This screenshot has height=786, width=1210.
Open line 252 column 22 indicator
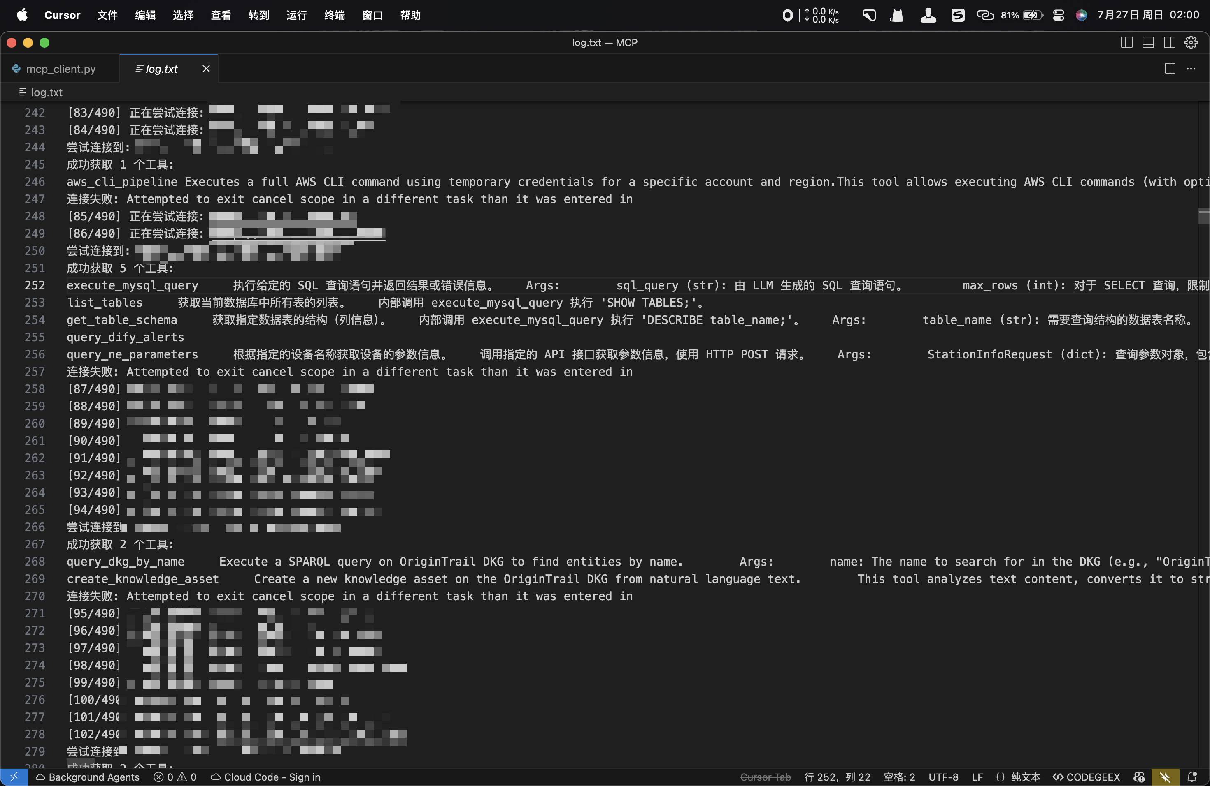coord(837,777)
